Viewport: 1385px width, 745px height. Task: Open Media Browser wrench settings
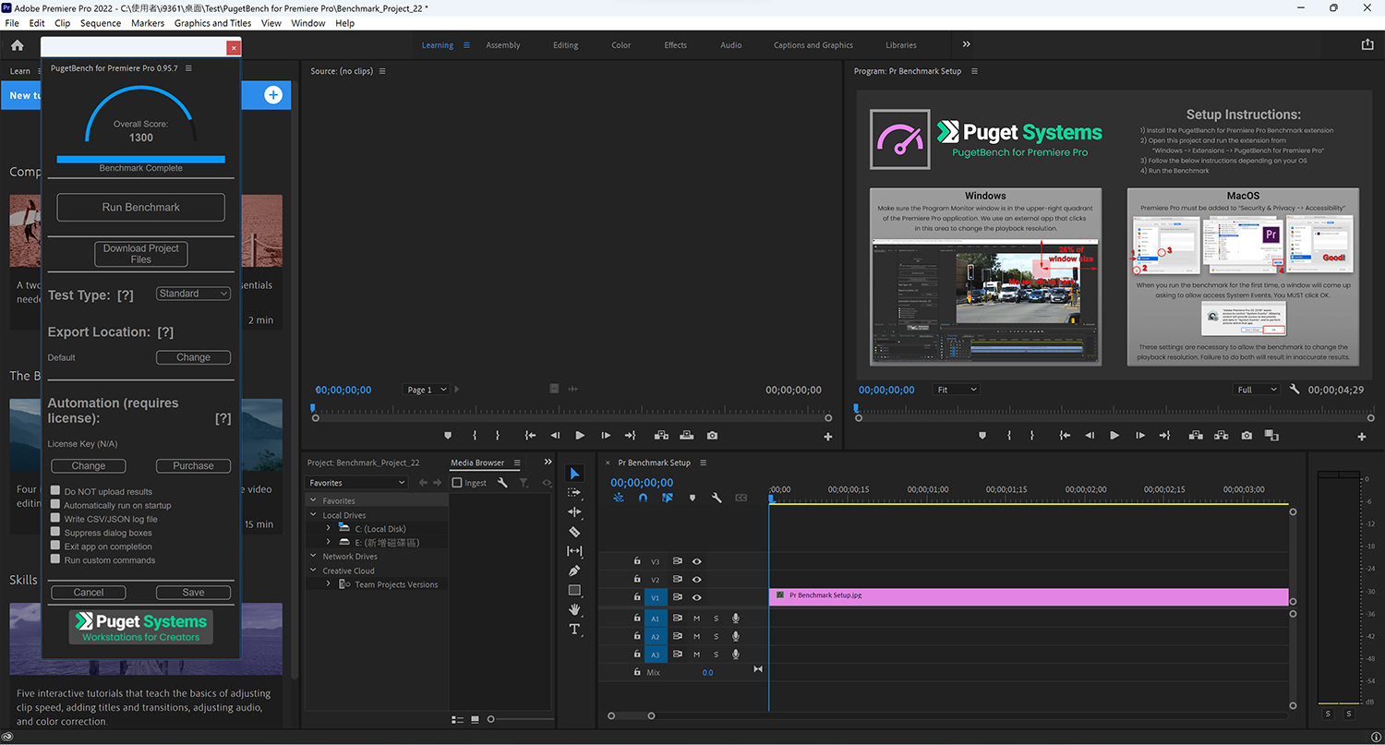(x=502, y=483)
